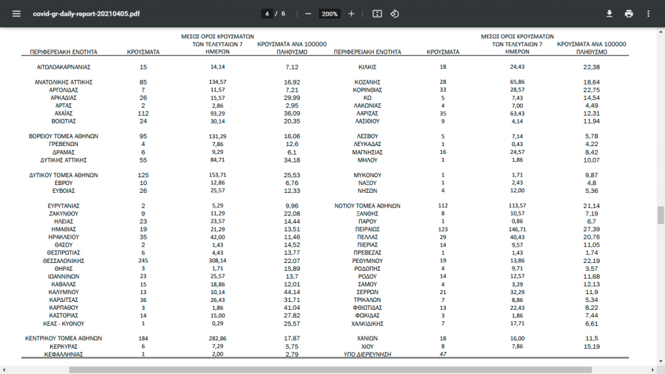The height and width of the screenshot is (374, 665).
Task: Click the ΛΑΣΙΘΙΟΥ region name
Action: 368,121
